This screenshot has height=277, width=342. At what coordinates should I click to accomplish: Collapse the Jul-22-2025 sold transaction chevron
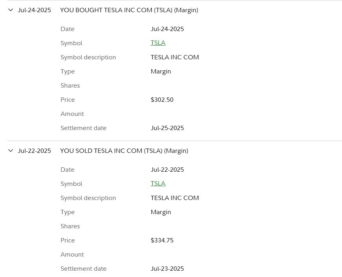pyautogui.click(x=11, y=150)
